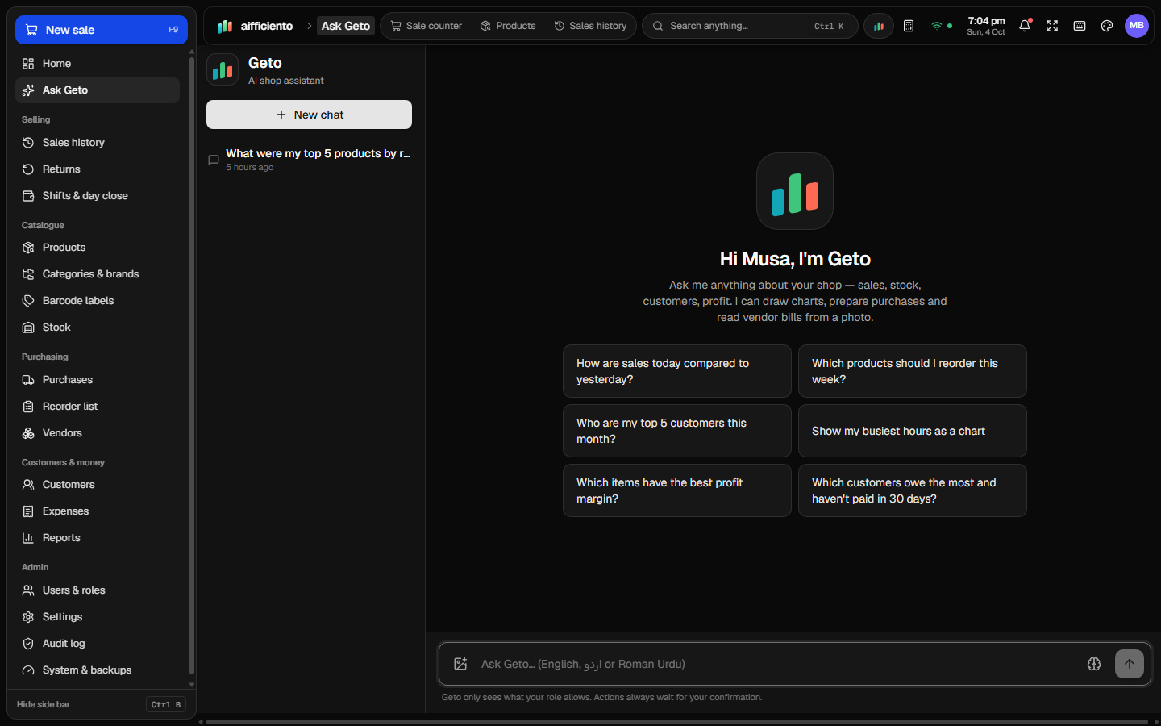Focus the 'Search anything…' box
This screenshot has width=1161, height=726.
[x=750, y=26]
